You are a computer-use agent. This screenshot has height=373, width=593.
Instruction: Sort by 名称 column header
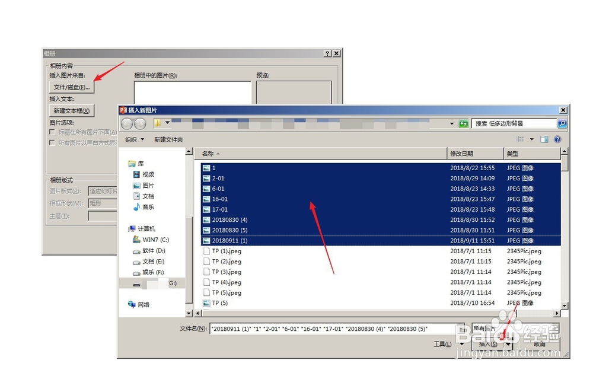[x=321, y=154]
